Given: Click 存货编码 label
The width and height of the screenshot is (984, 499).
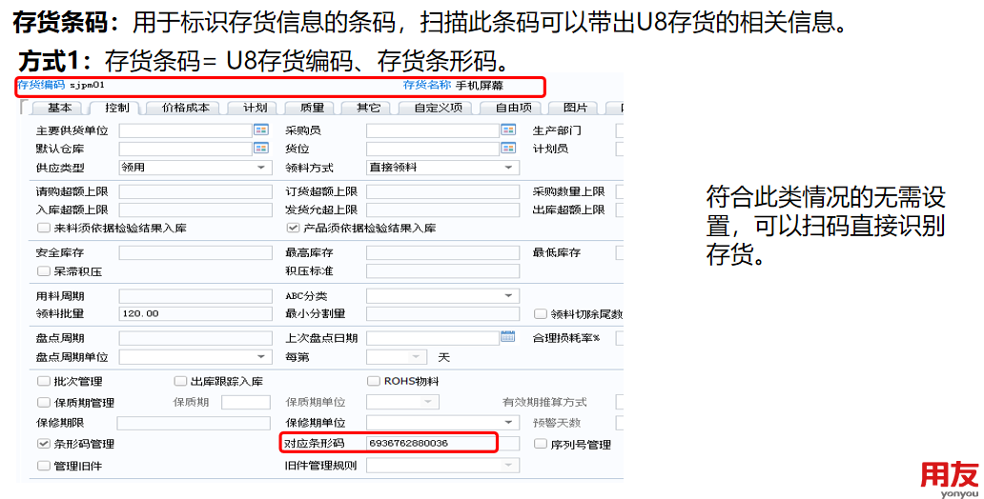Looking at the screenshot, I should tap(41, 85).
